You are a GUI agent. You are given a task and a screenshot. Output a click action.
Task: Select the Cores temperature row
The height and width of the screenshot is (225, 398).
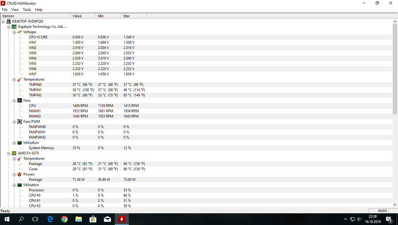[196, 169]
